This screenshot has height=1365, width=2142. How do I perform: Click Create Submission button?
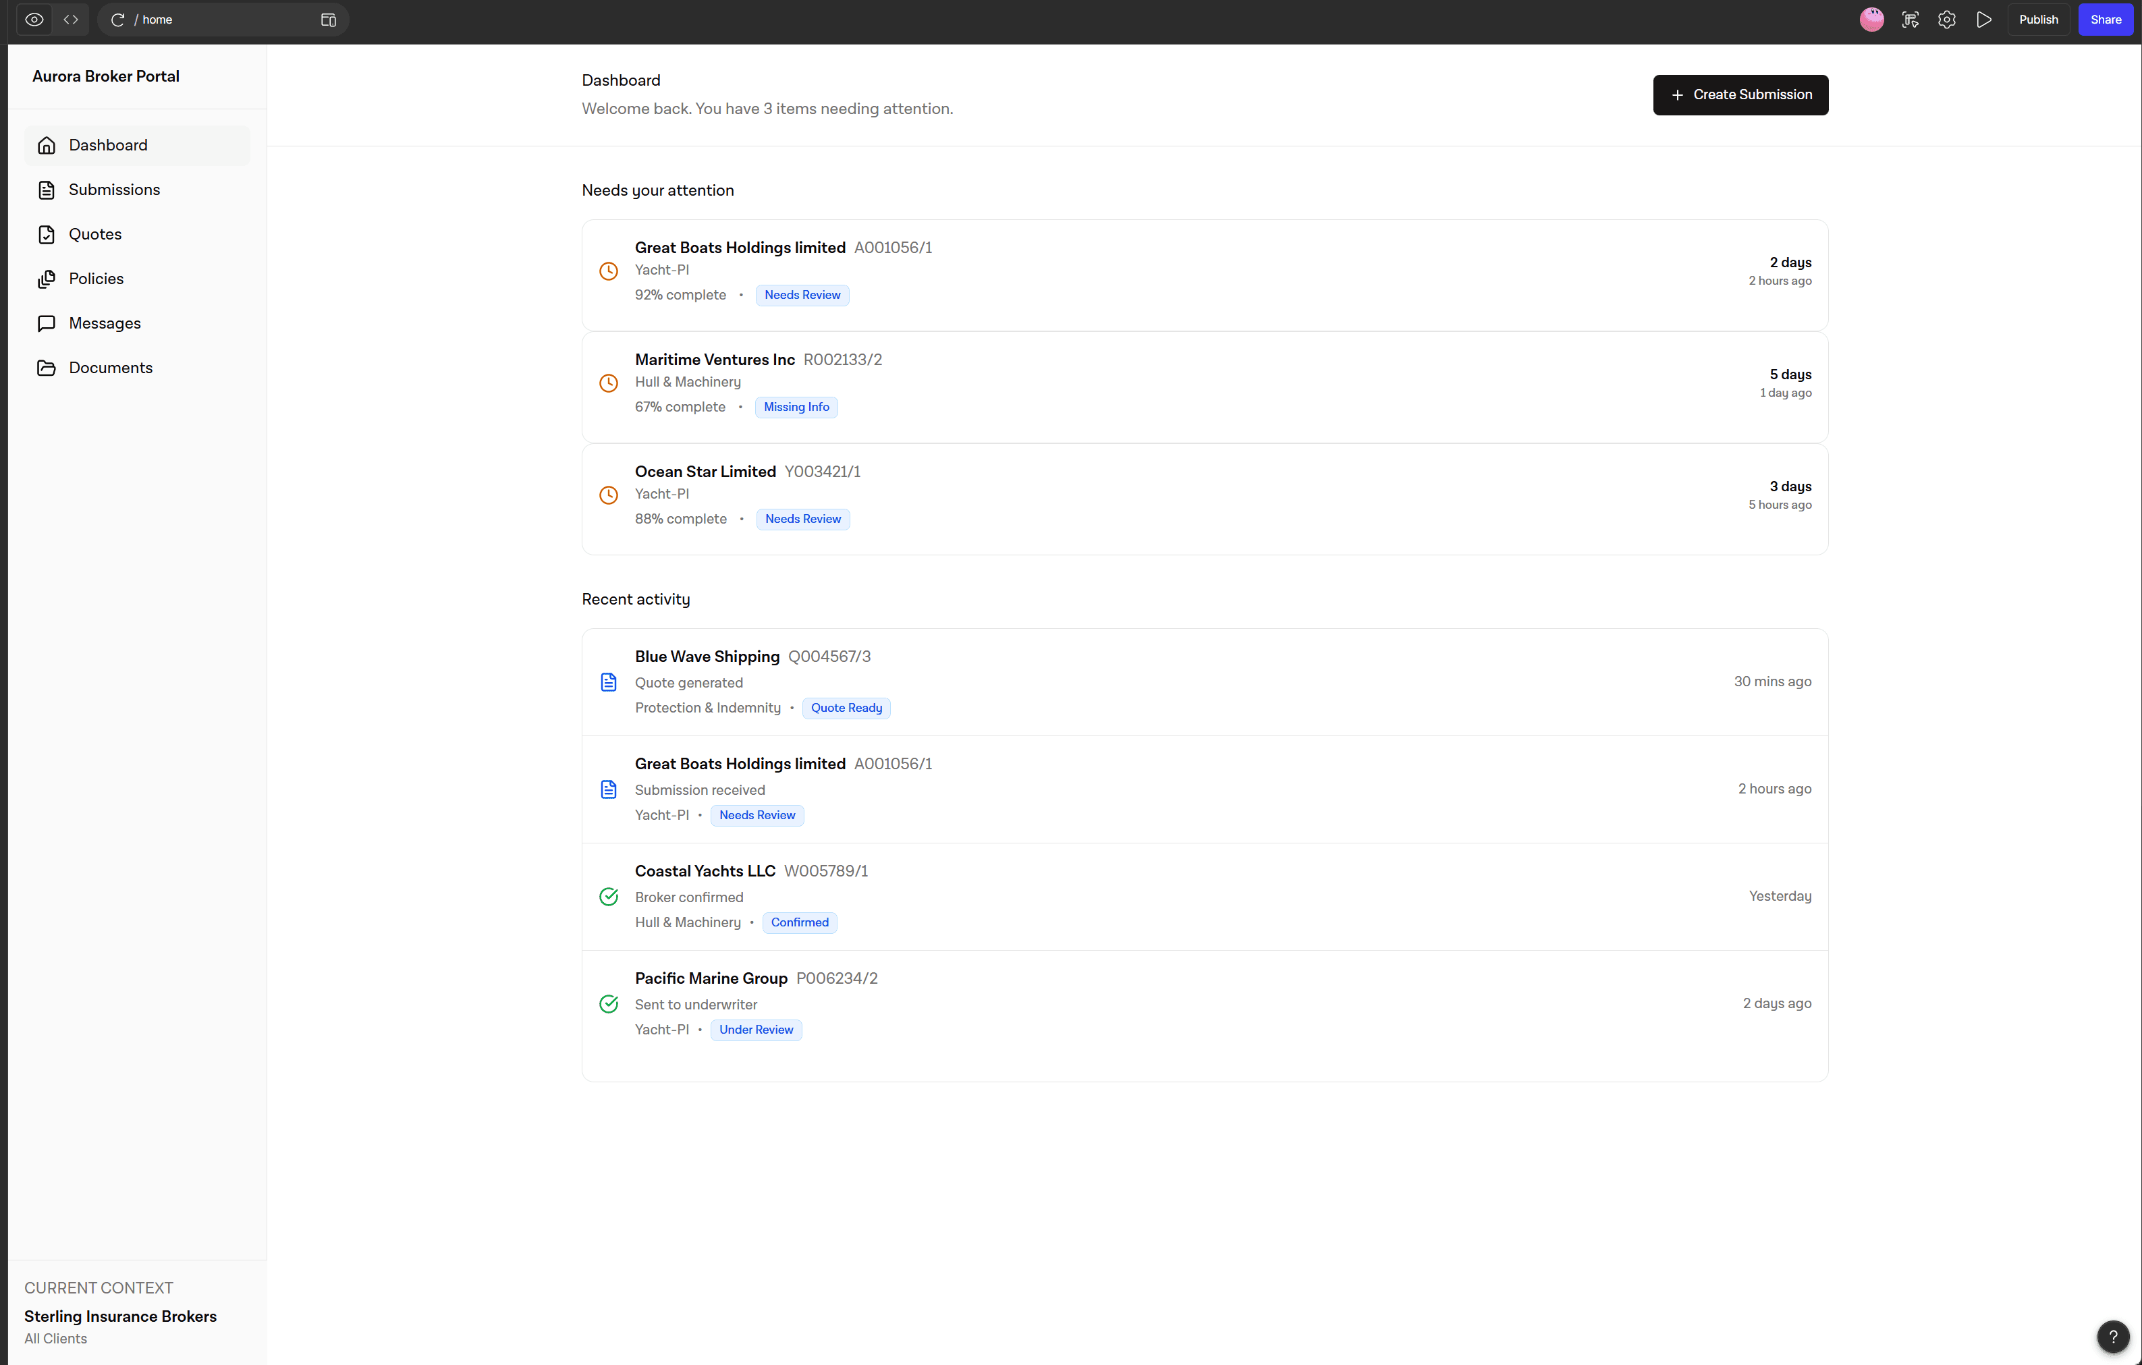[1740, 94]
